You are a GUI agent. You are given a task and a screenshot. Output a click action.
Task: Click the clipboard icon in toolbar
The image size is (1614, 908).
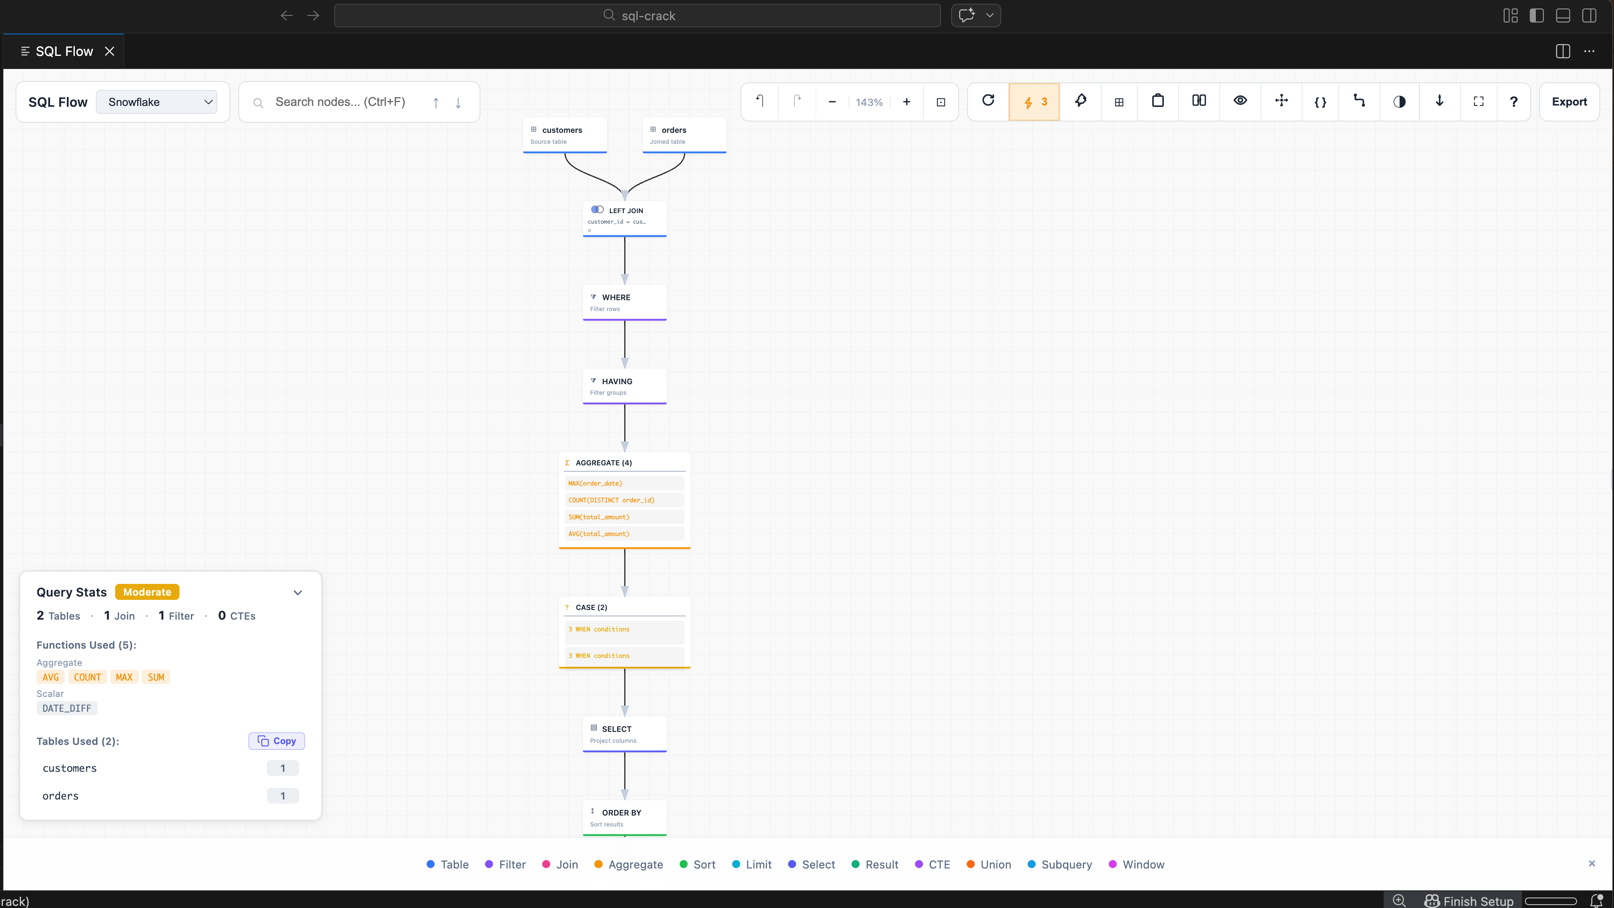[x=1158, y=101]
